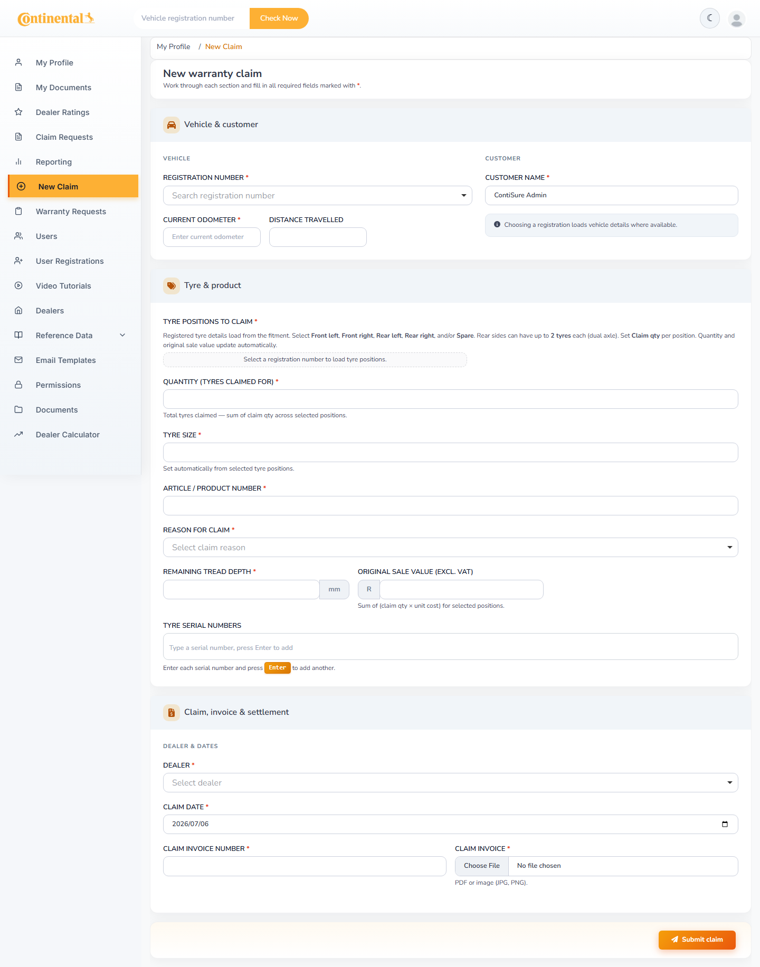Click the Dealer Ratings star icon
The width and height of the screenshot is (760, 967).
tap(18, 112)
